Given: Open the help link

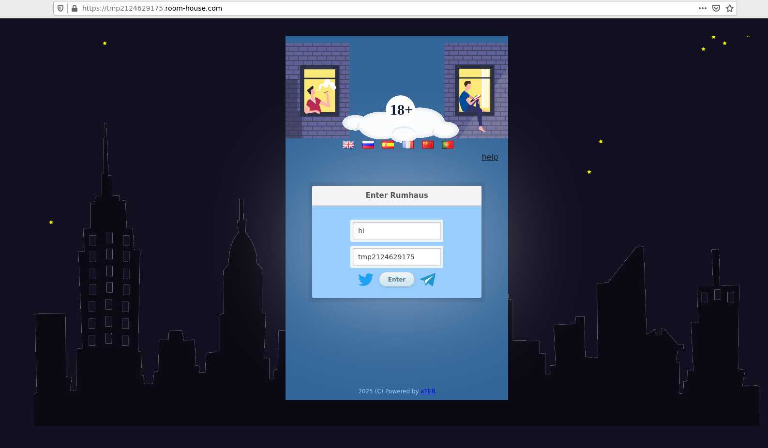Looking at the screenshot, I should [490, 157].
